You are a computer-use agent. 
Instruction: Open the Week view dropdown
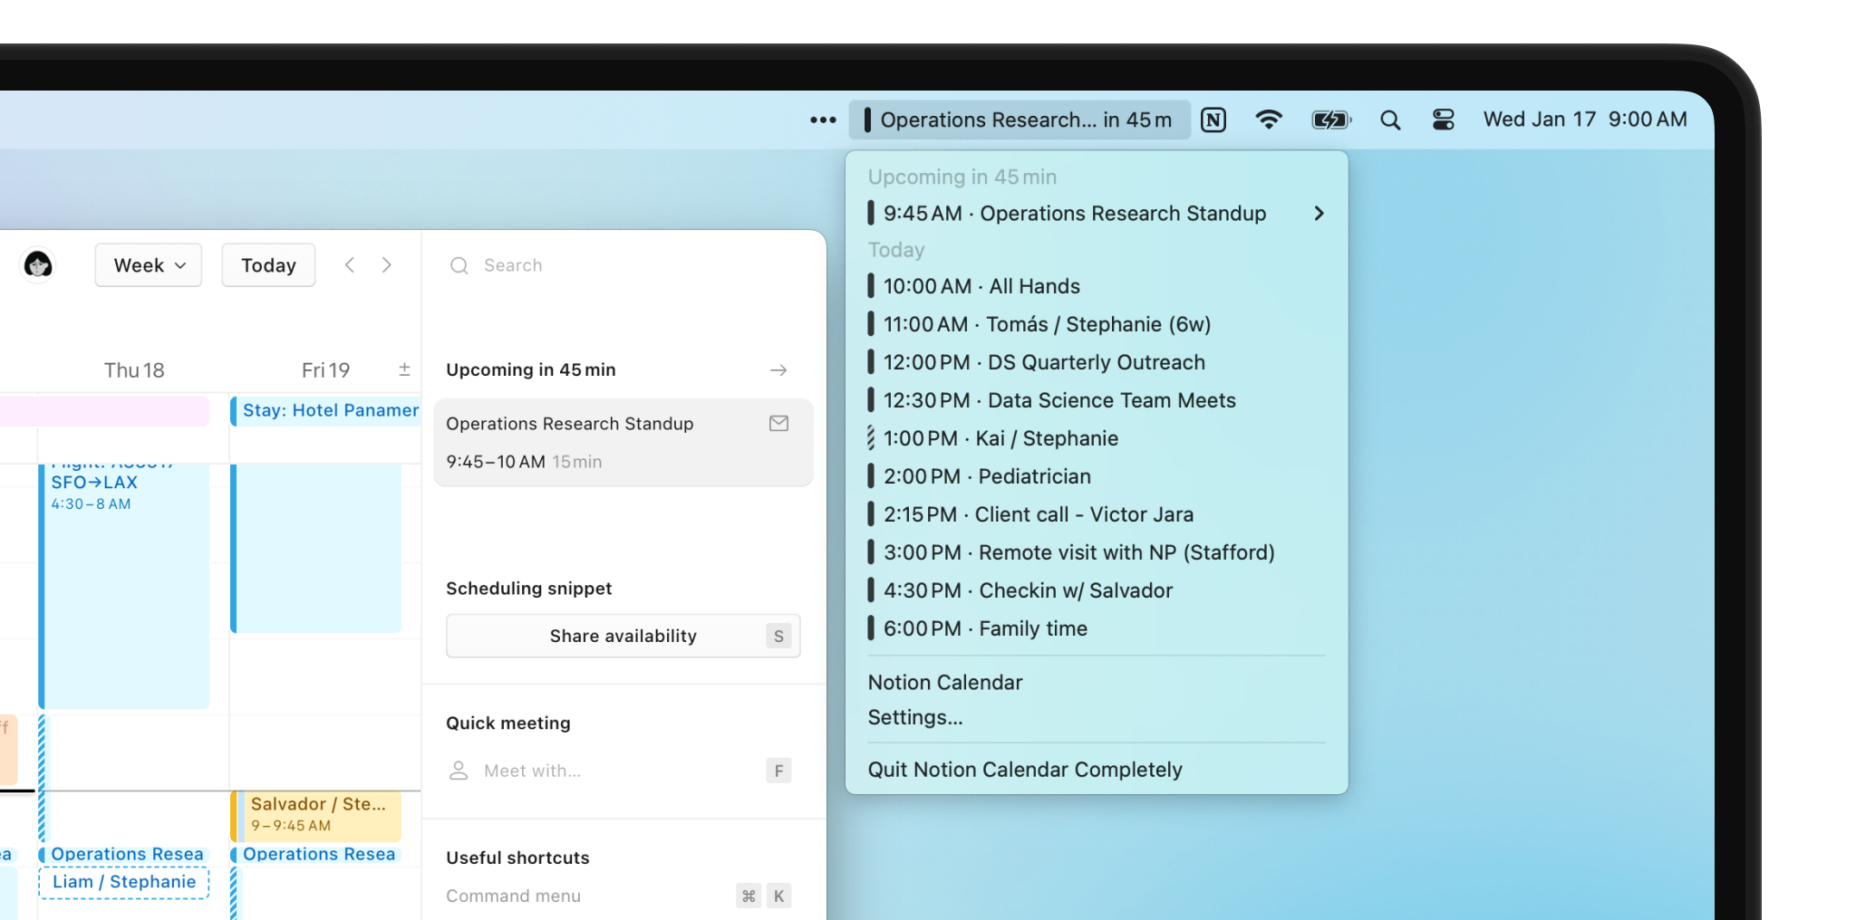(x=148, y=264)
